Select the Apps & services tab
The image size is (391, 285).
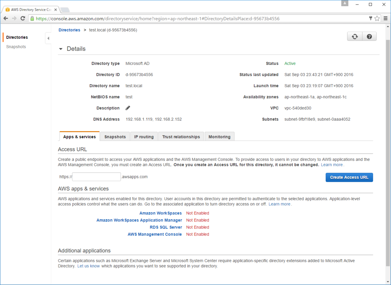(79, 136)
